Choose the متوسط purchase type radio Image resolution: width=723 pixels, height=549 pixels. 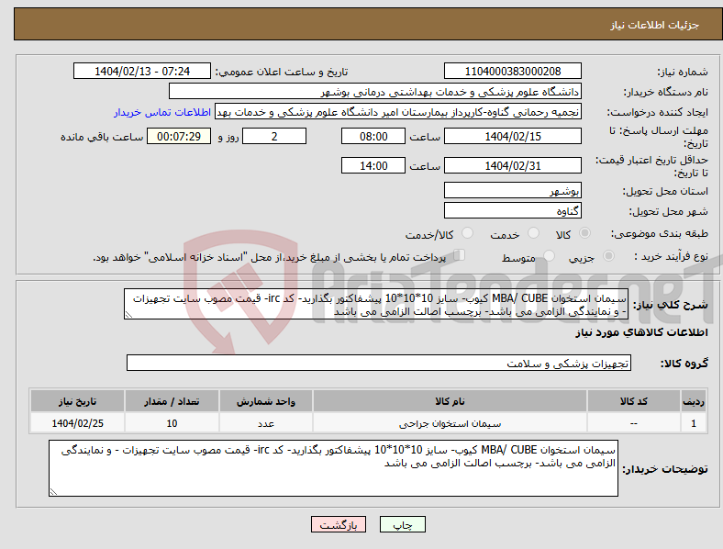click(549, 256)
